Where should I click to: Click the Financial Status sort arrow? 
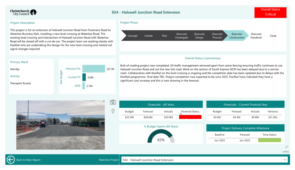click(181, 114)
